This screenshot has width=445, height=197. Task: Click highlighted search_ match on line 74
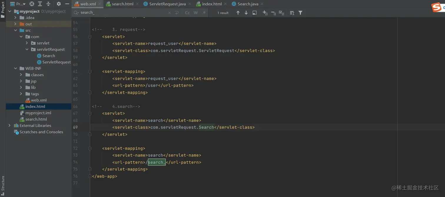(157, 162)
